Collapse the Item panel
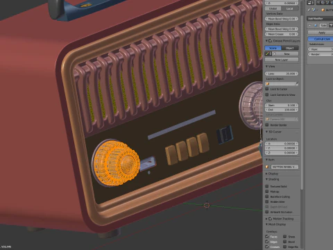 click(x=266, y=160)
